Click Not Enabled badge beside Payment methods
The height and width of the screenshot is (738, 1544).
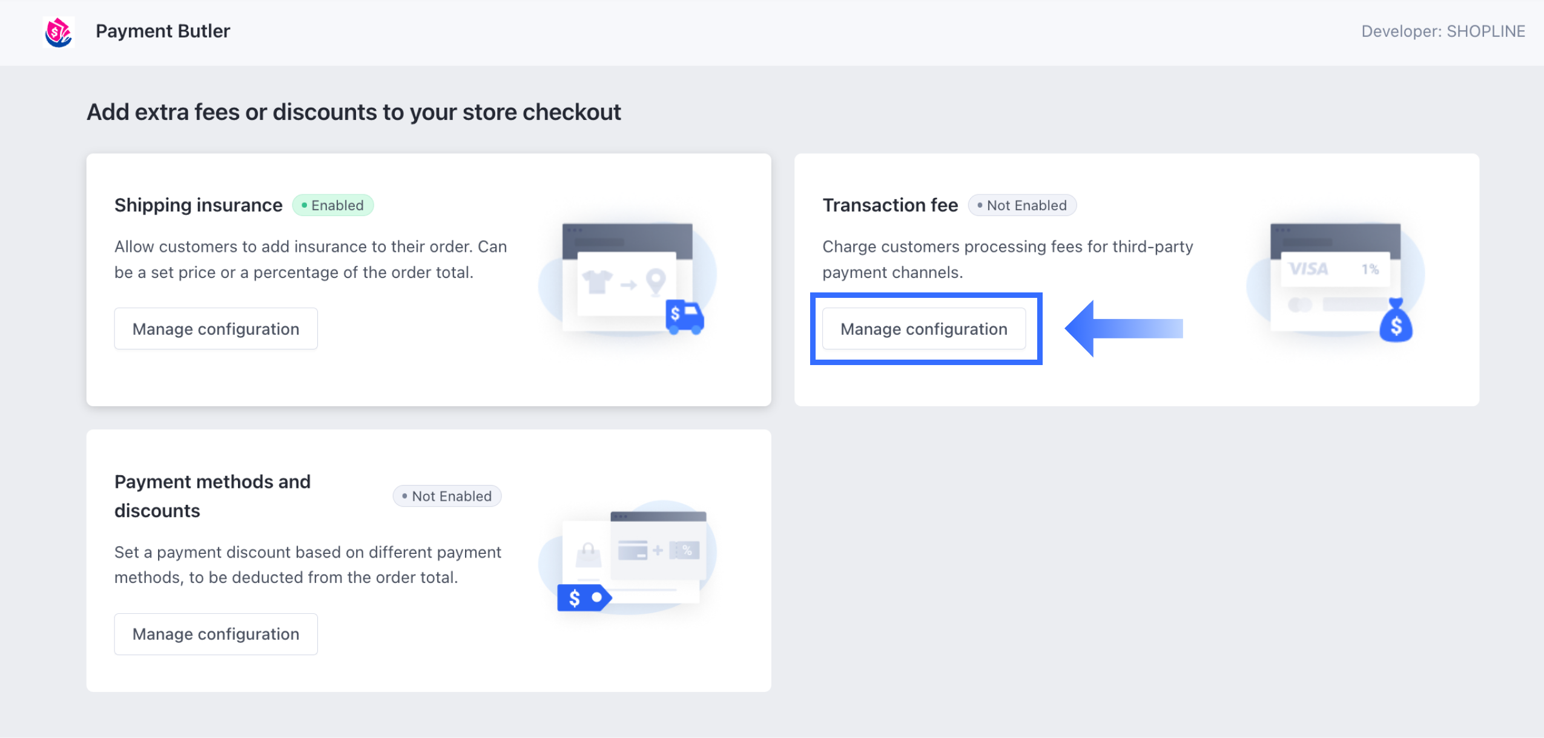pyautogui.click(x=447, y=496)
